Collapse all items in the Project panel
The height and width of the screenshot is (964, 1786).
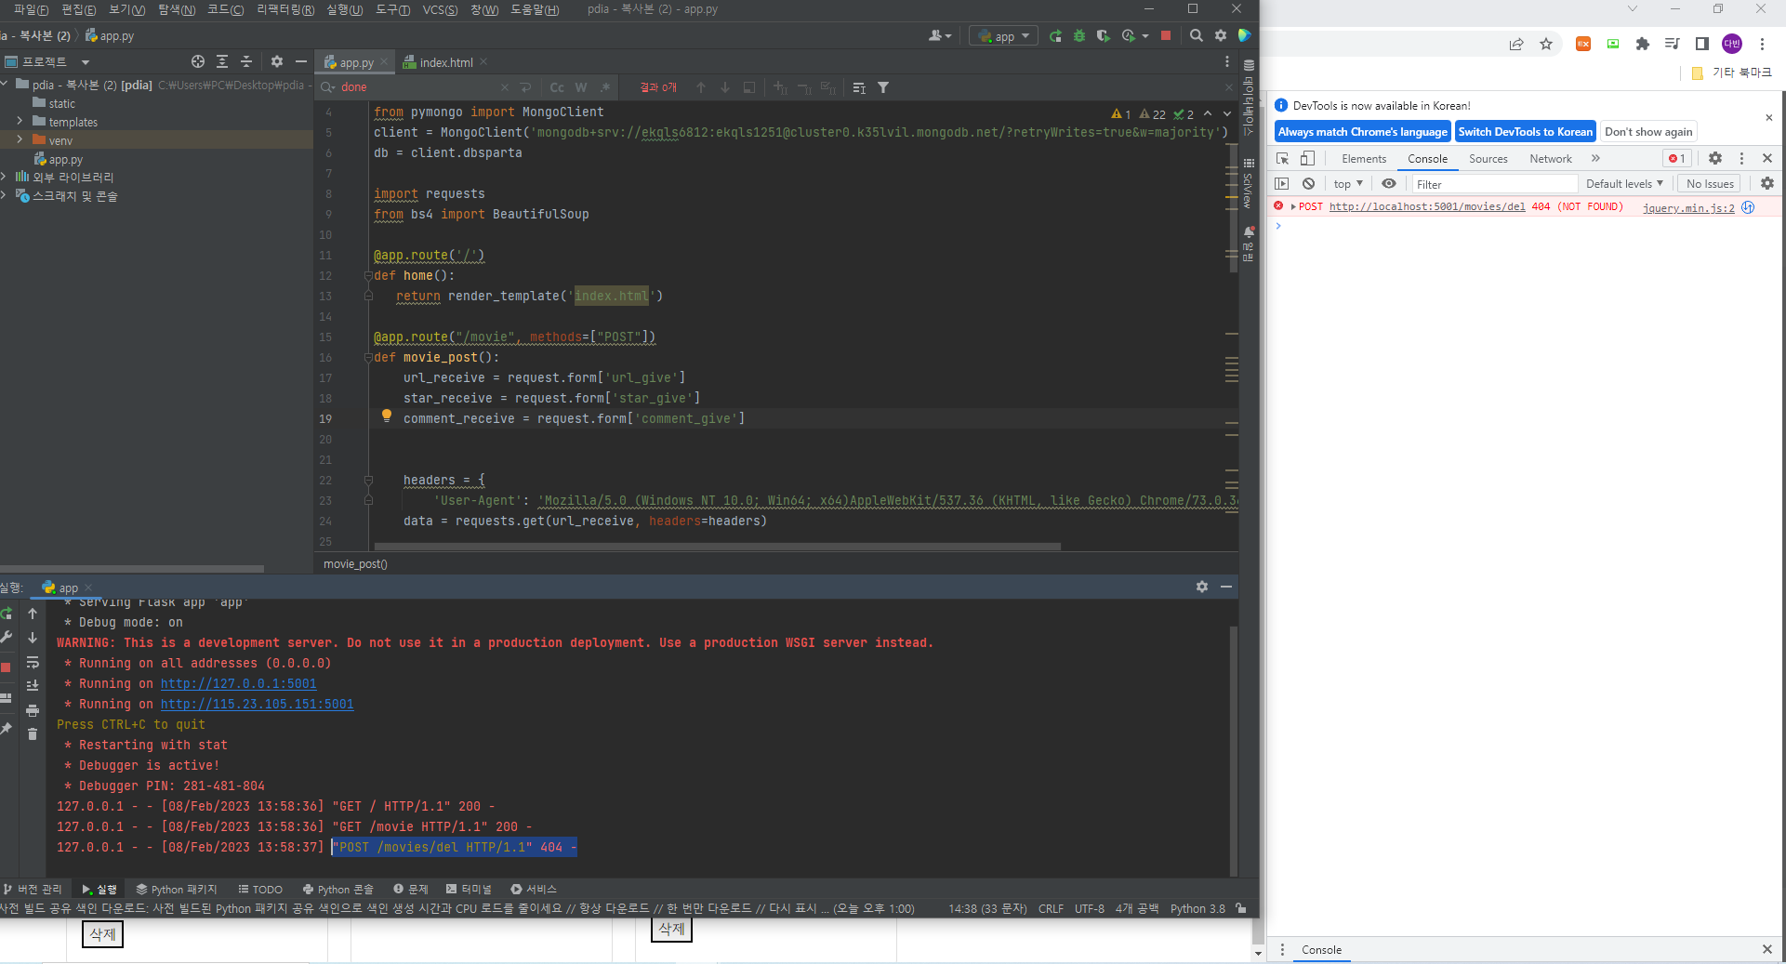tap(246, 61)
